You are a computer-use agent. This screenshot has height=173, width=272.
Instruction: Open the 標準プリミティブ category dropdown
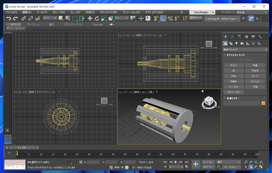click(245, 49)
